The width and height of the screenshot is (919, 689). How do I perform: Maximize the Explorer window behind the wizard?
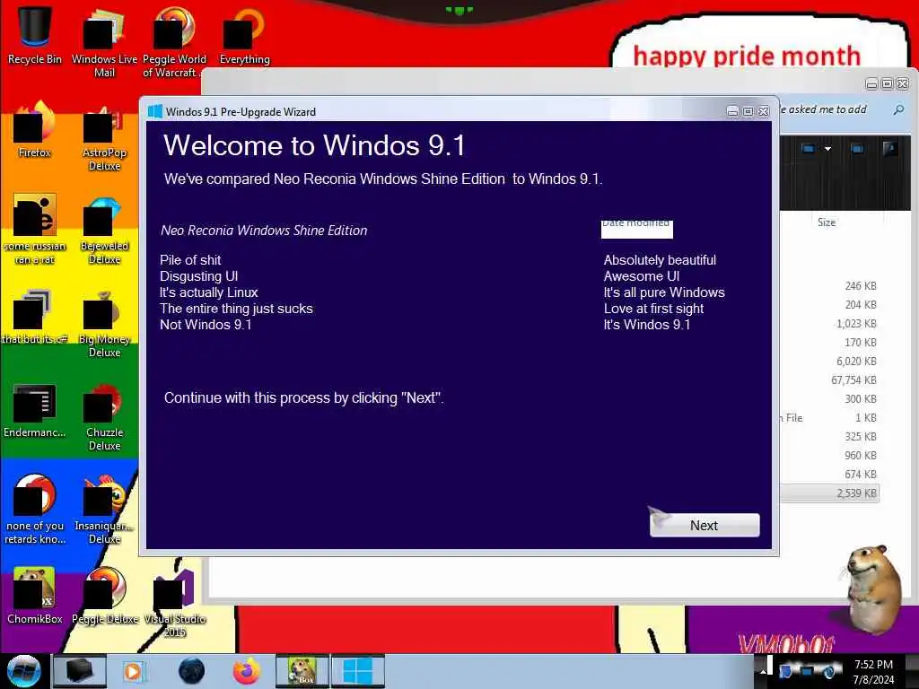pos(888,83)
